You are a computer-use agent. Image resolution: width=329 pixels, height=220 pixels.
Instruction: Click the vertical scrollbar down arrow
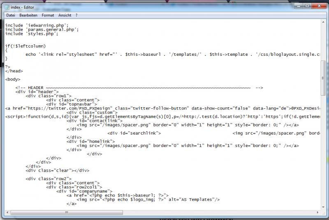323,206
